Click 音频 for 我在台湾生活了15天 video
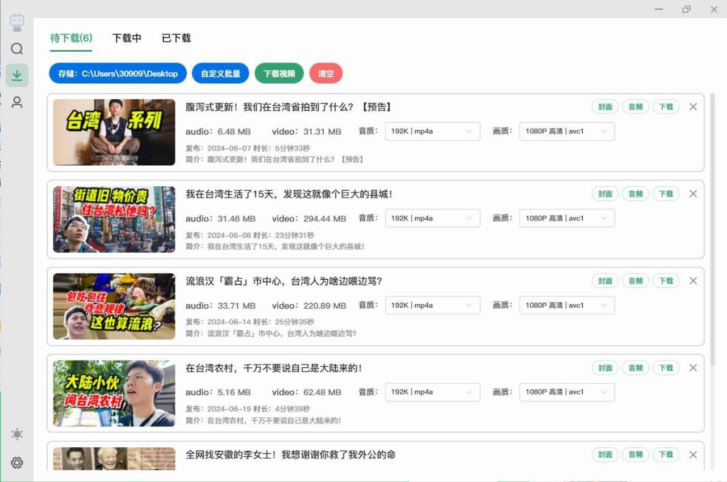The image size is (727, 482). tap(636, 194)
